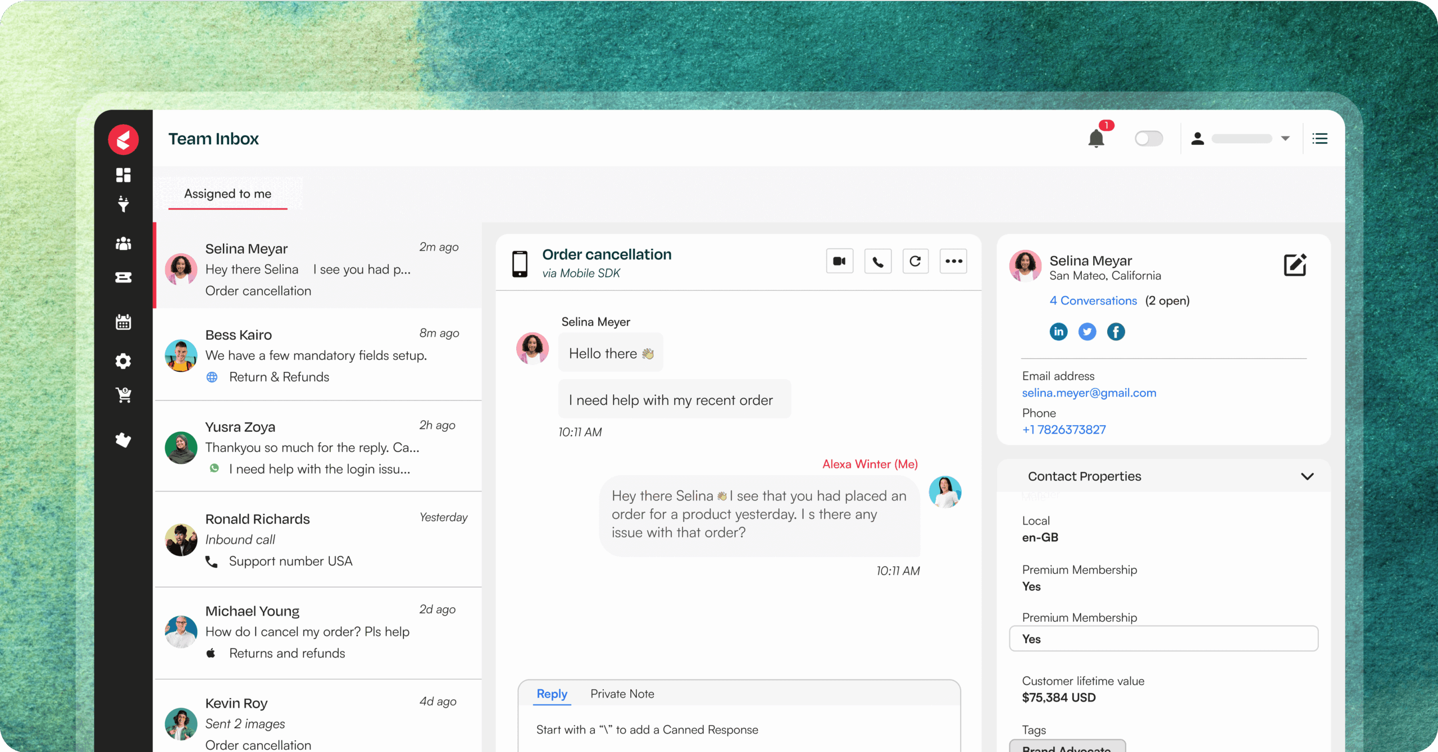
Task: Click the Apple icon beside Returns and refunds
Action: point(211,653)
